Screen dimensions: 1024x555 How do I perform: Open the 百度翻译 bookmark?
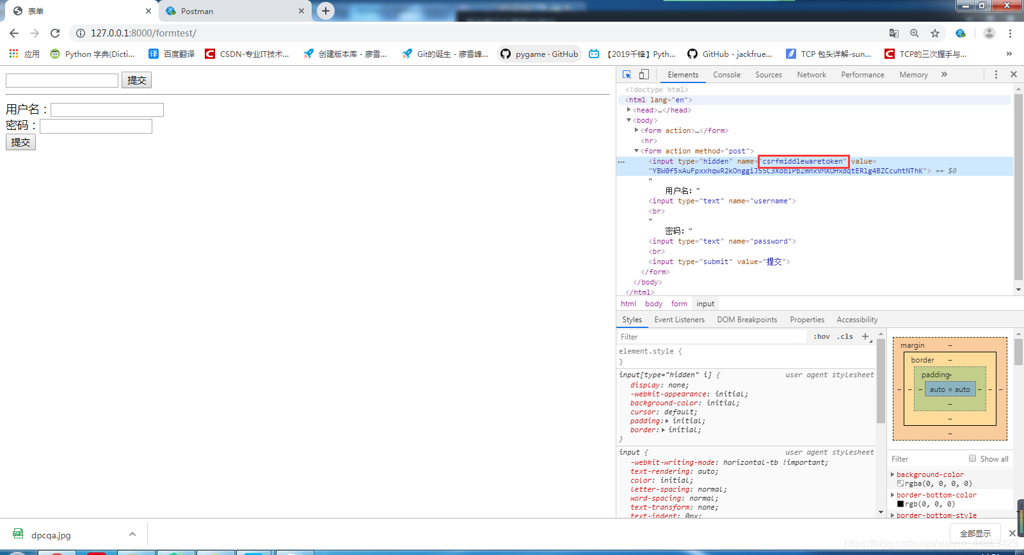point(172,54)
